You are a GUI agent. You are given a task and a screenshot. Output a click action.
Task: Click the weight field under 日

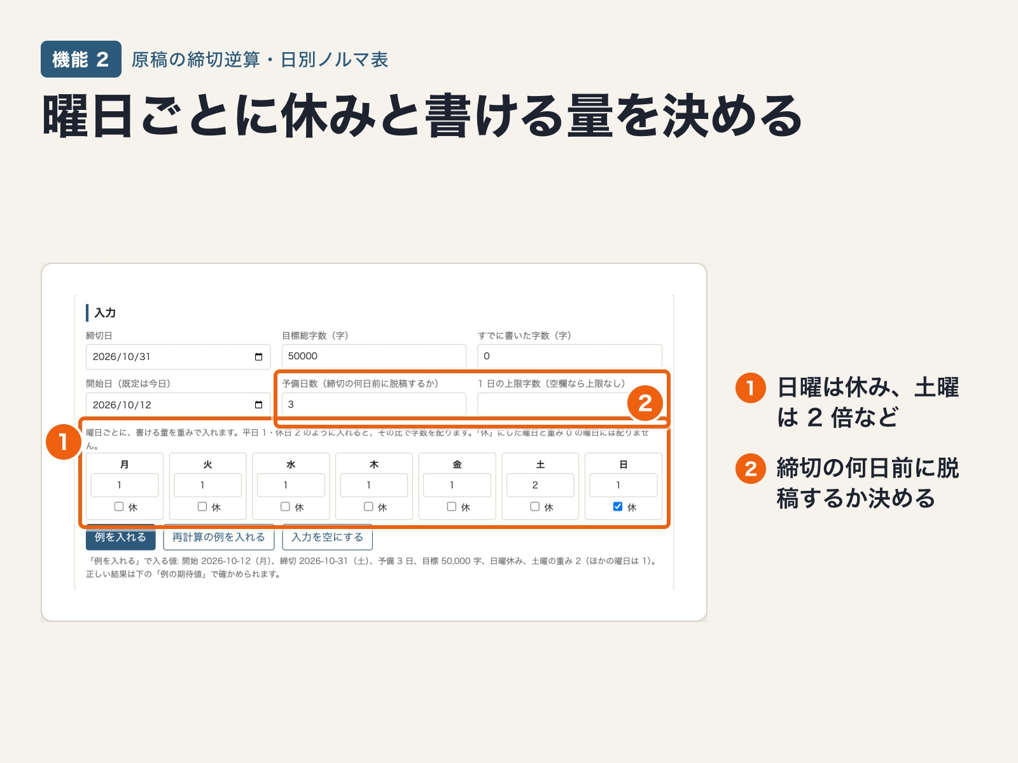pos(624,485)
